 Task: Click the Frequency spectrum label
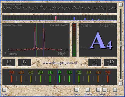tap(12, 25)
